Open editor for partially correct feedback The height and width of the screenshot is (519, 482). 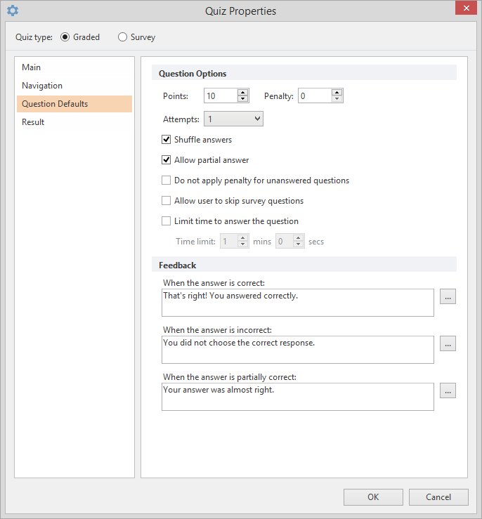(448, 390)
